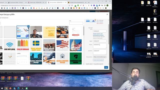Select the US flag map thumbnail
The image size is (160, 90).
(x=62, y=45)
